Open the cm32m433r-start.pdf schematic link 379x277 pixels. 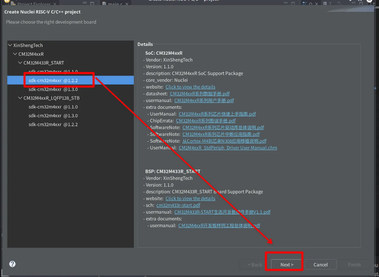178,205
